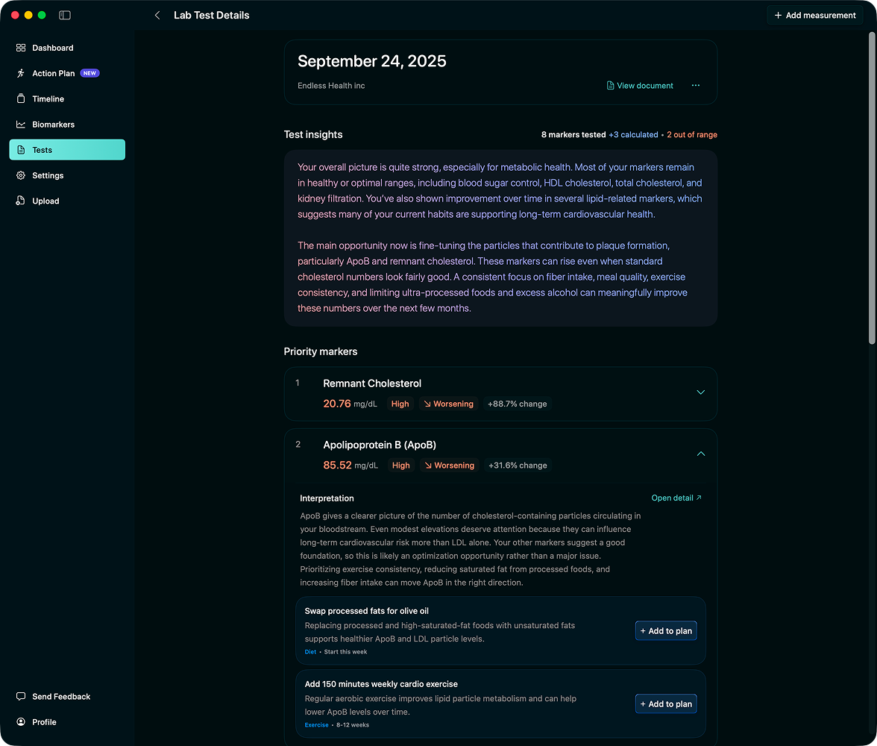Expand the Remnant Cholesterol marker chevron
This screenshot has height=746, width=877.
(x=701, y=392)
